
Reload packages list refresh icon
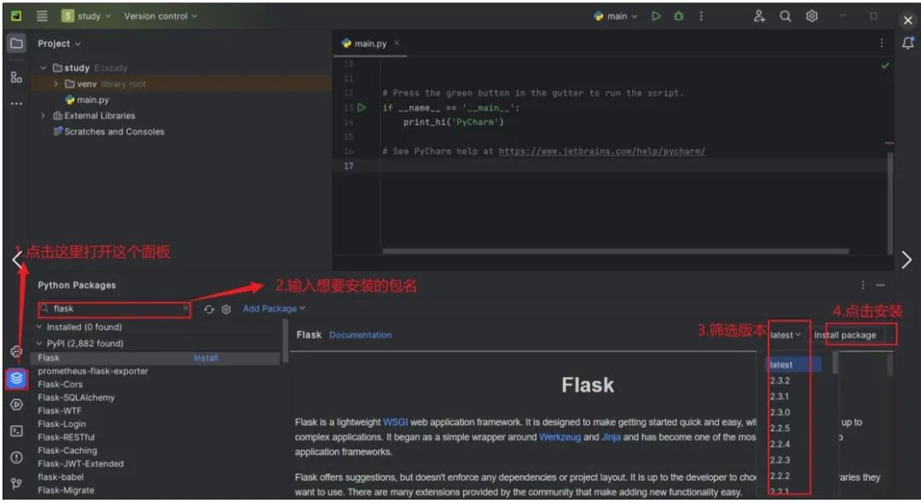(209, 309)
